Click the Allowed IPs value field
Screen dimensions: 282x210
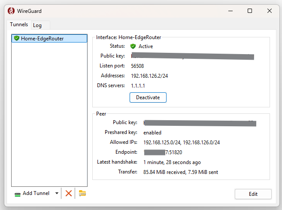(182, 142)
